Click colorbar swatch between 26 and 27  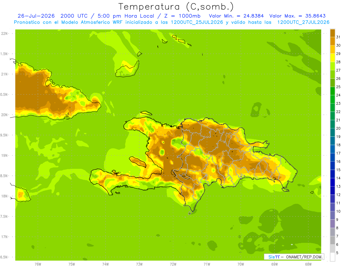(x=332, y=74)
